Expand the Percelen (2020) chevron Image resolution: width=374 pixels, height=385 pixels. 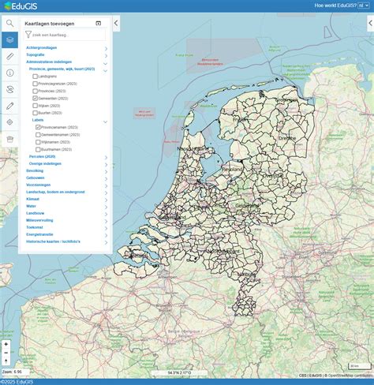pos(106,158)
